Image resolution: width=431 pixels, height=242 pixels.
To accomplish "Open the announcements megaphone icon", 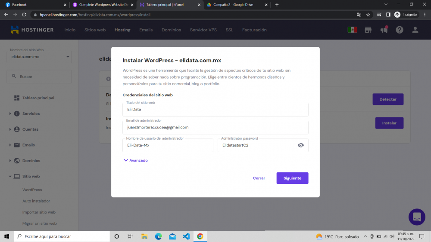I will pyautogui.click(x=384, y=30).
